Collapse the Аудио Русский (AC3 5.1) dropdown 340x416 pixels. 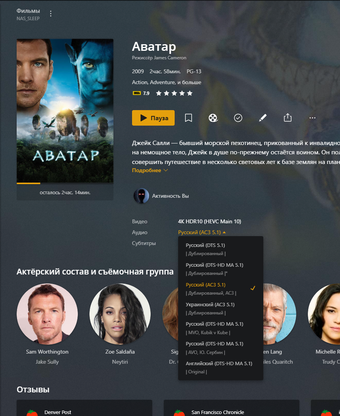[x=202, y=232]
